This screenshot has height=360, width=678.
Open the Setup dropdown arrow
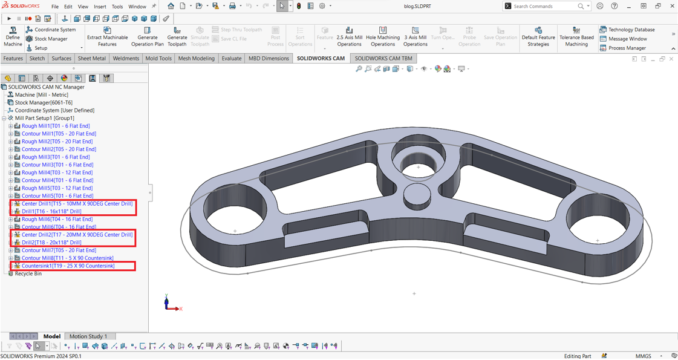click(x=82, y=48)
